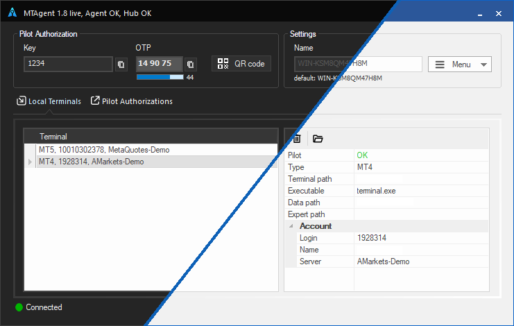The width and height of the screenshot is (514, 326).
Task: Copy the OTP code with copy icon
Action: pos(191,65)
